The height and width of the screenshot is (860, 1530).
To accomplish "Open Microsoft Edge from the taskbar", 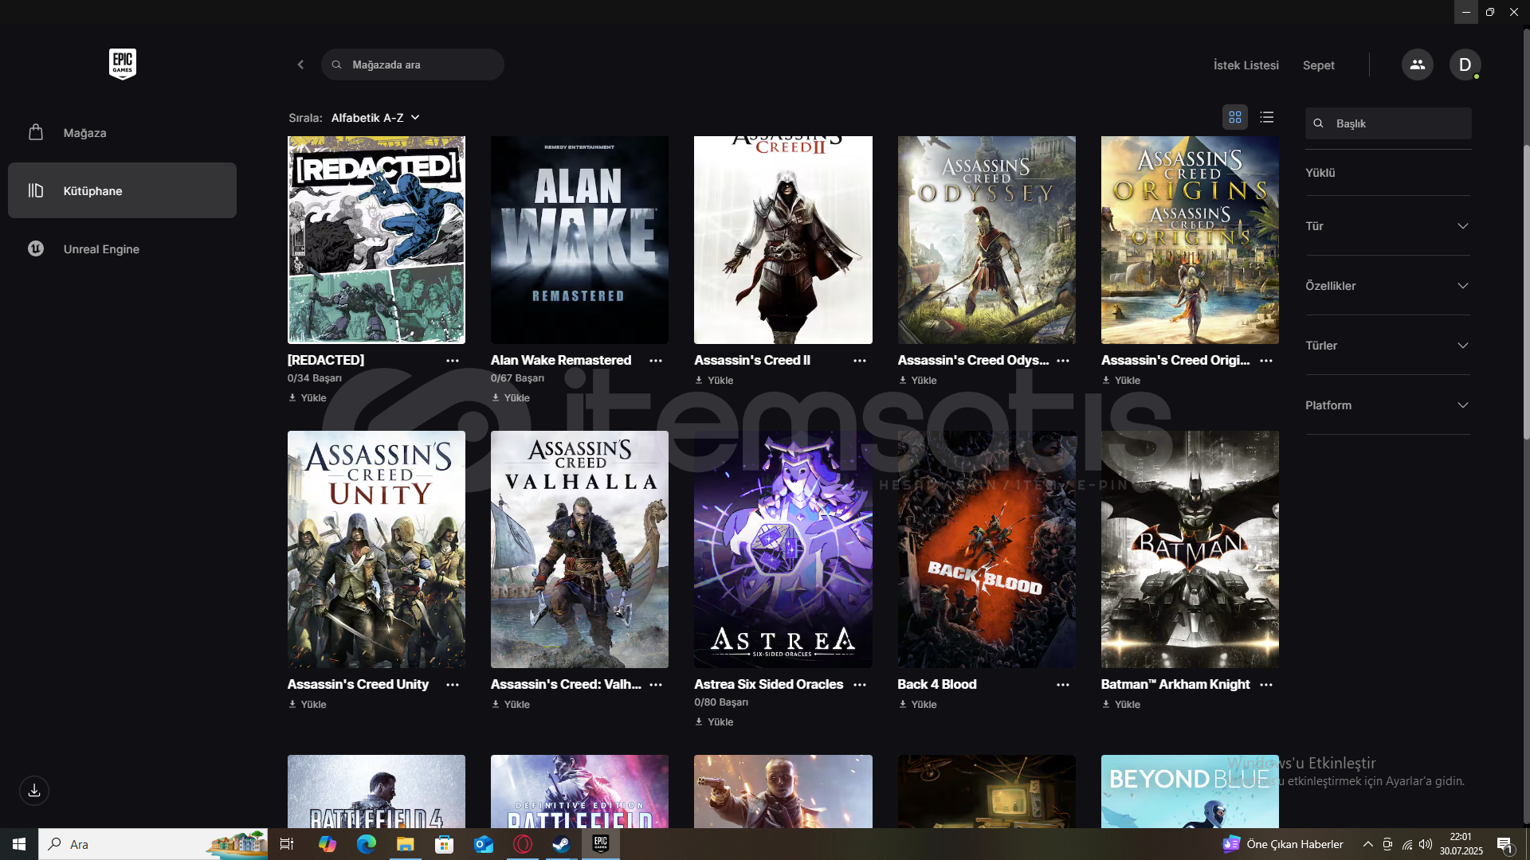I will pos(367,844).
